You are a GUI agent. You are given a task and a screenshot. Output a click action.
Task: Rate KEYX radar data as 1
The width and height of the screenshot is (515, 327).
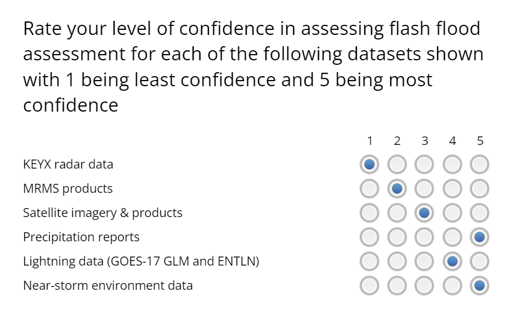(369, 165)
